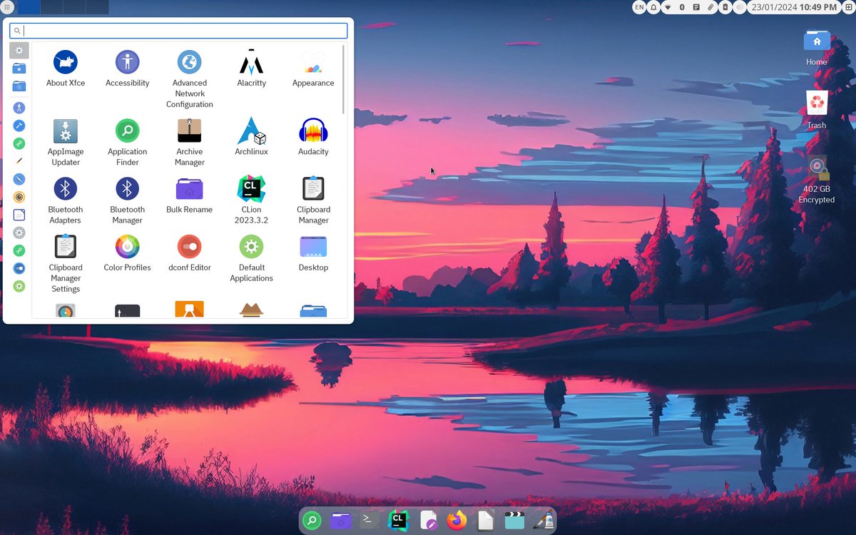Image resolution: width=856 pixels, height=535 pixels.
Task: Click the muted volume speaker icon
Action: pos(739,7)
